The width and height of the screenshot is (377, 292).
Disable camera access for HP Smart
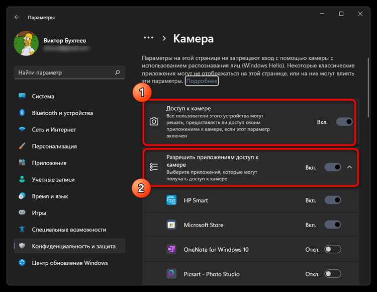pos(333,200)
